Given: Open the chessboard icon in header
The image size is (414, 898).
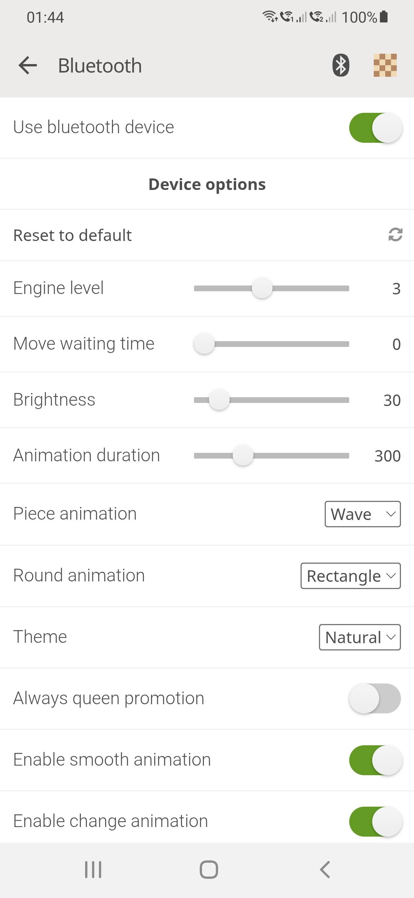Looking at the screenshot, I should coord(385,65).
